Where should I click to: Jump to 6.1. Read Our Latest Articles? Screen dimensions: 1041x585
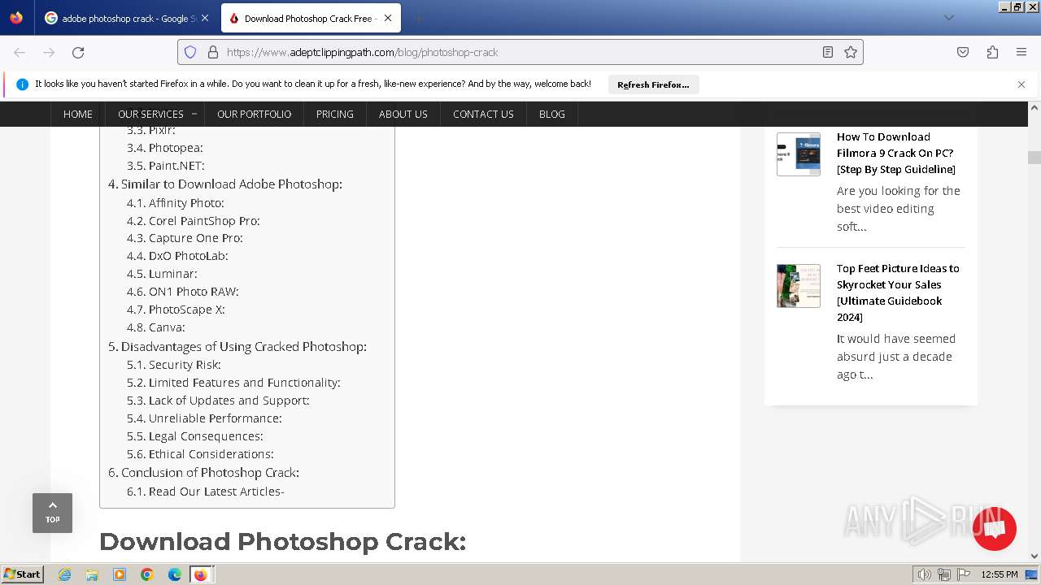(x=206, y=492)
